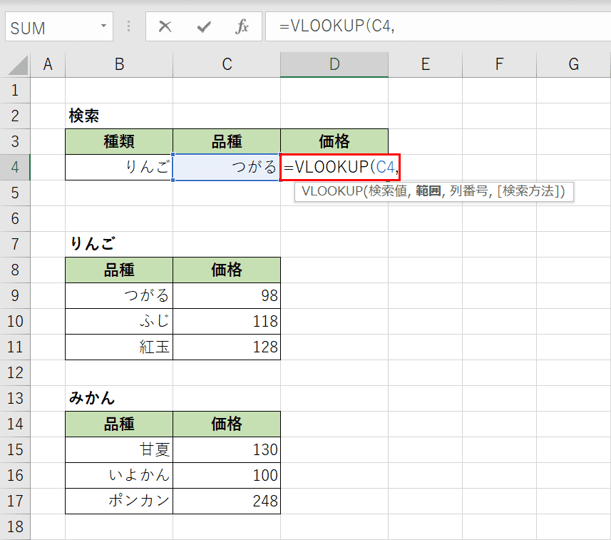This screenshot has height=540, width=611.
Task: Select column E header
Action: (x=425, y=64)
